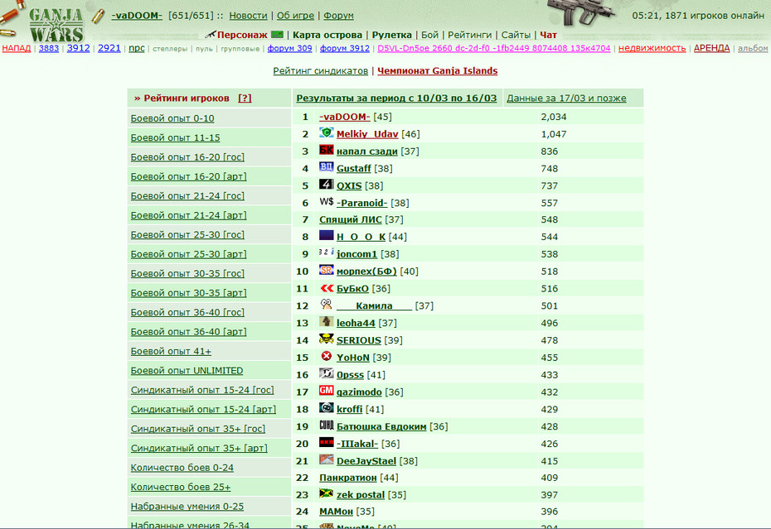
Task: Click the syndicate icon beside leoha44
Action: point(326,322)
